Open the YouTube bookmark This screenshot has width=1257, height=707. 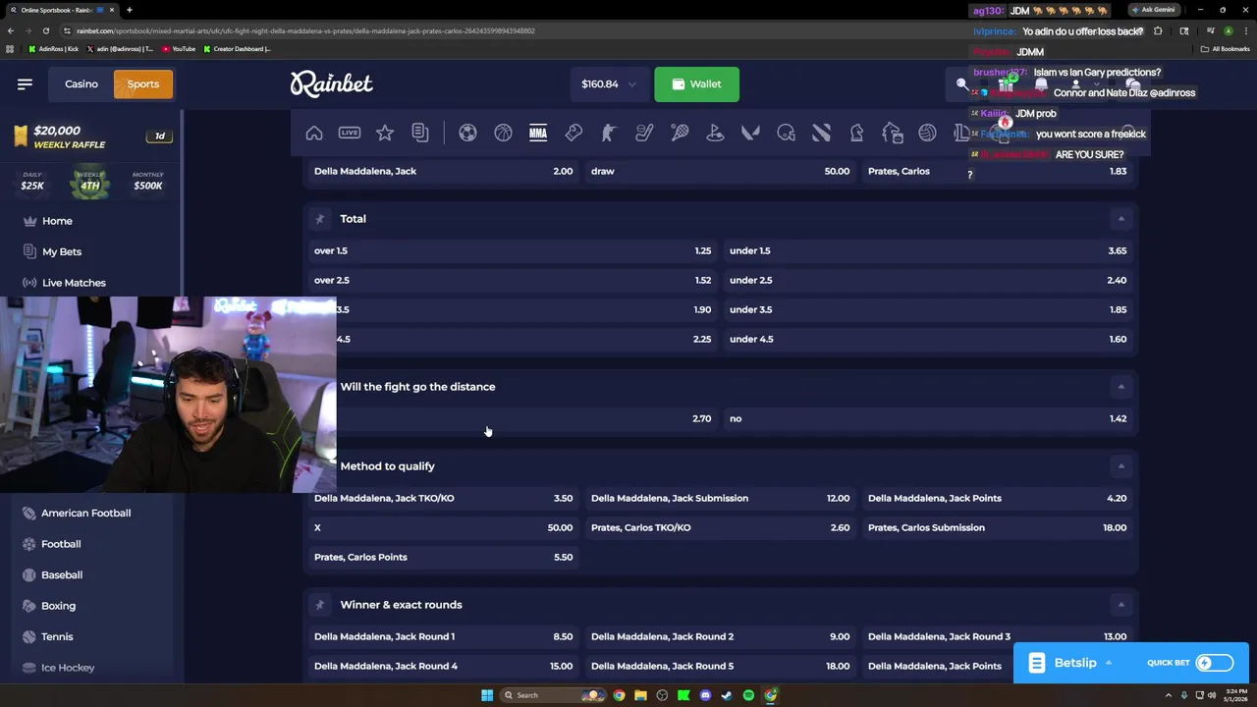pos(179,49)
